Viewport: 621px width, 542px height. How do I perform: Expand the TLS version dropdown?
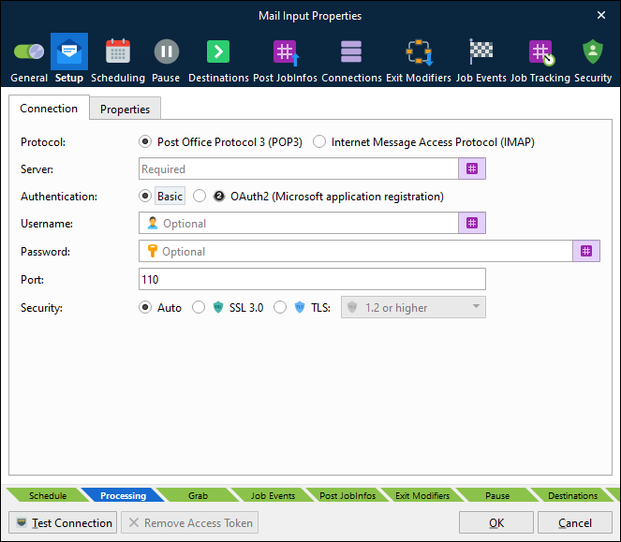(413, 307)
